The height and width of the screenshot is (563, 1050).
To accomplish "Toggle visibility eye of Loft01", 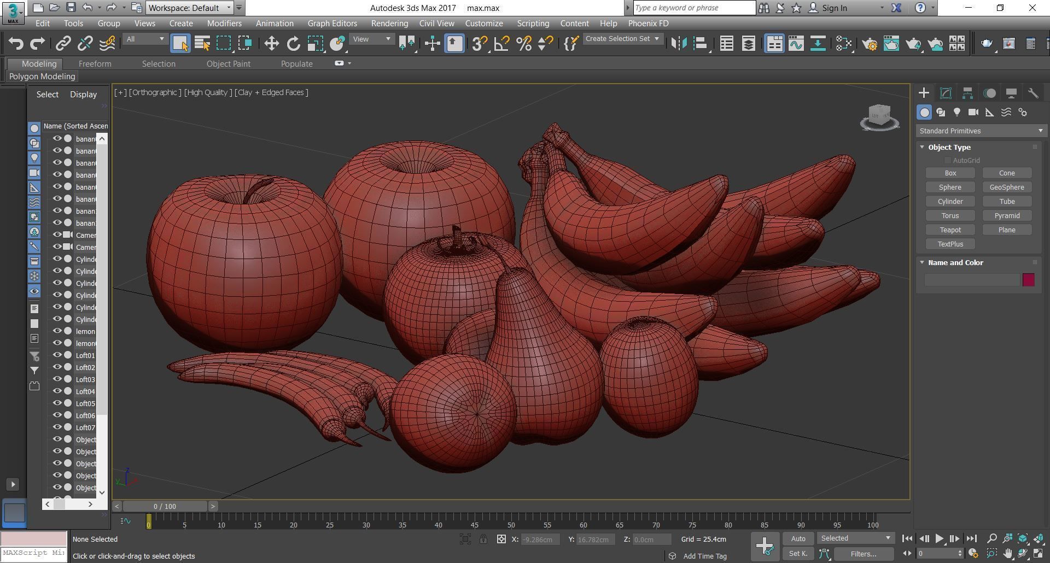I will click(57, 355).
